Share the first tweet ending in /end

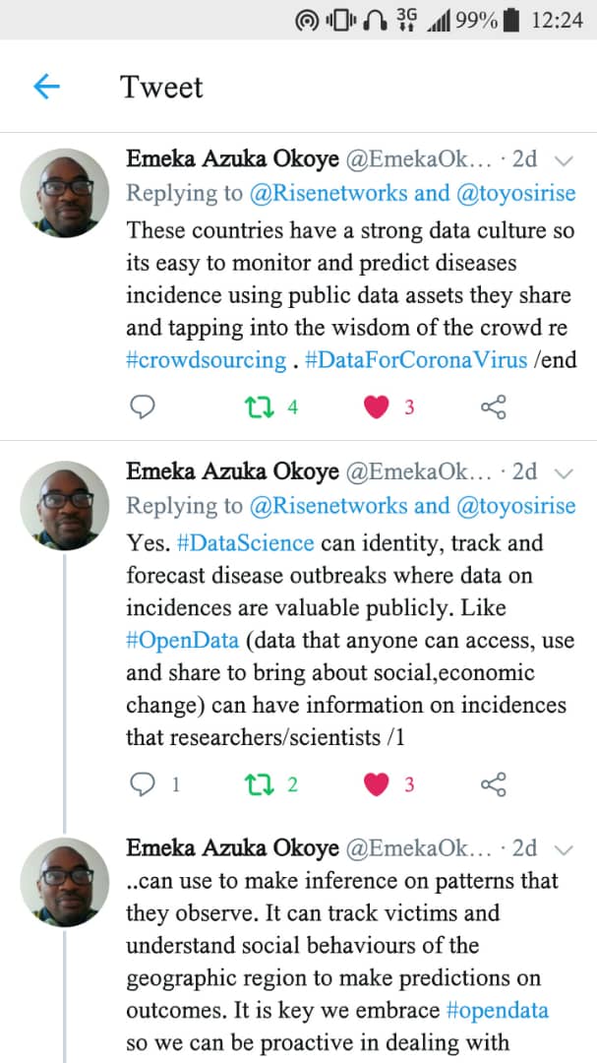(493, 406)
